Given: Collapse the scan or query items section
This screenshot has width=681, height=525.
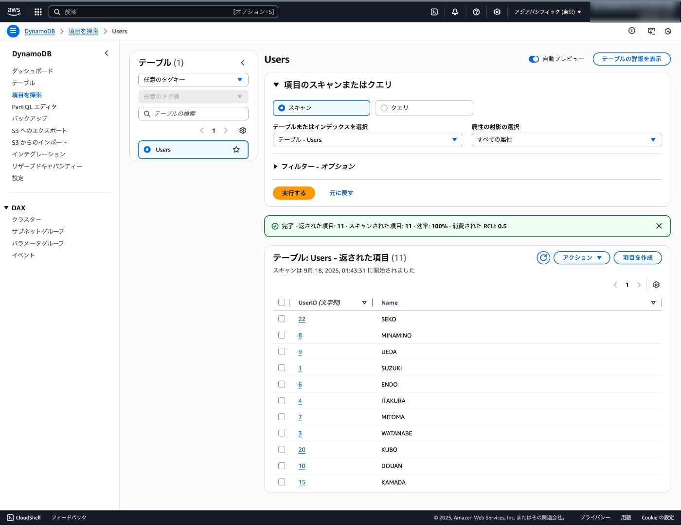Looking at the screenshot, I should tap(276, 85).
